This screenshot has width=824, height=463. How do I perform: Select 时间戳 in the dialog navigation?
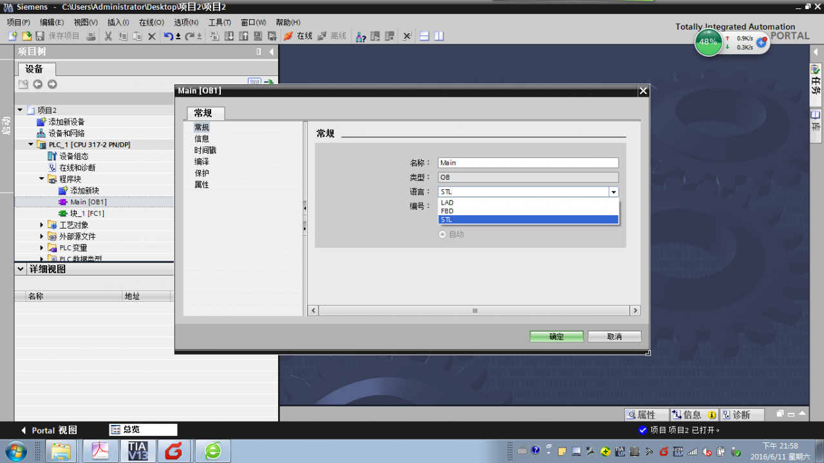205,150
